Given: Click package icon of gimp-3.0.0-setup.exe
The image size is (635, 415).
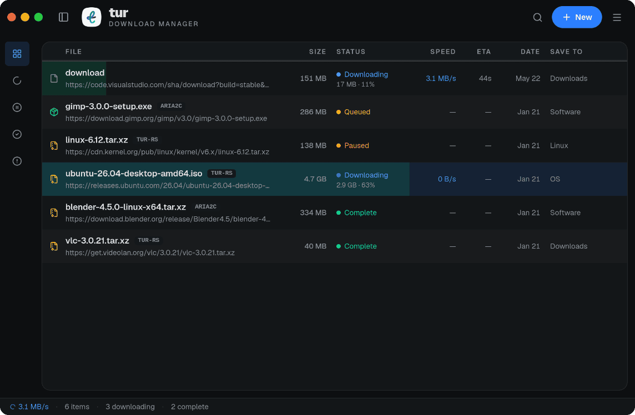Looking at the screenshot, I should [54, 112].
